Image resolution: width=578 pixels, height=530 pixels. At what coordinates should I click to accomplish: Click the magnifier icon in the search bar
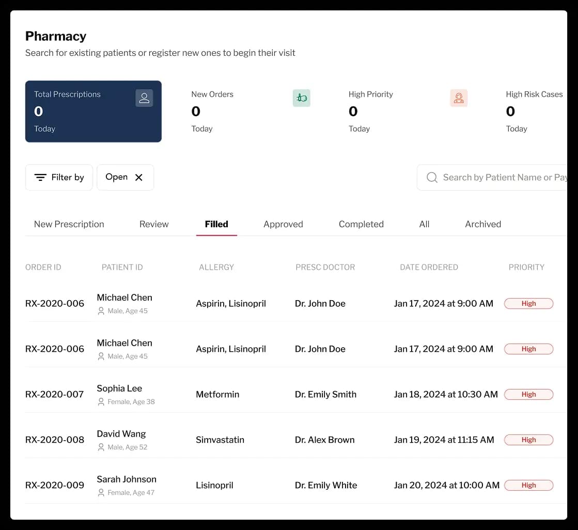432,177
